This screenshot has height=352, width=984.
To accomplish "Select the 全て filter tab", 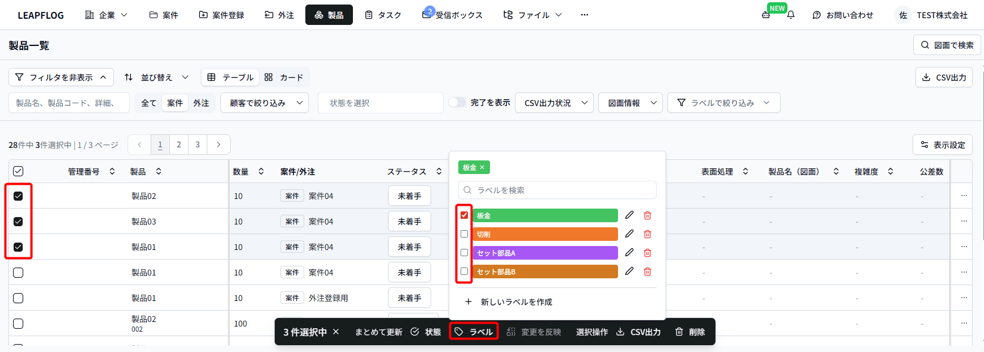I will click(x=148, y=103).
